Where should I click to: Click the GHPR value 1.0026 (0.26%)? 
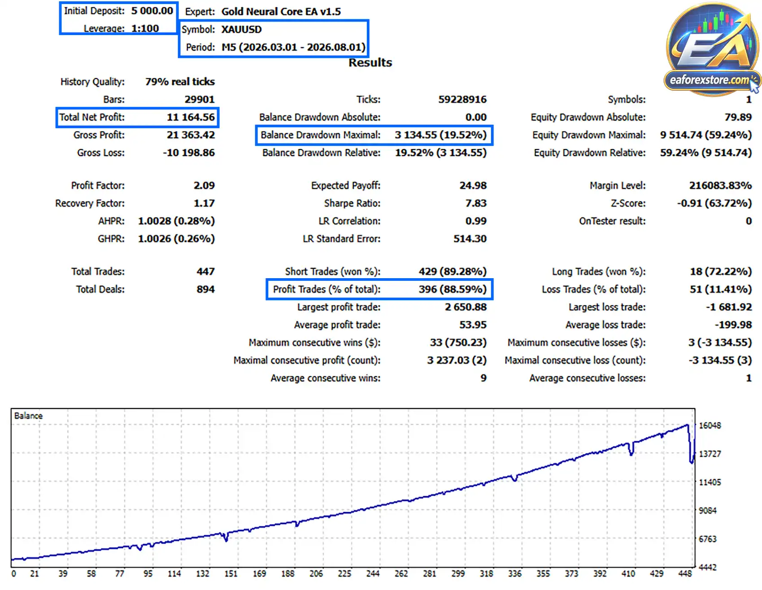pyautogui.click(x=176, y=239)
